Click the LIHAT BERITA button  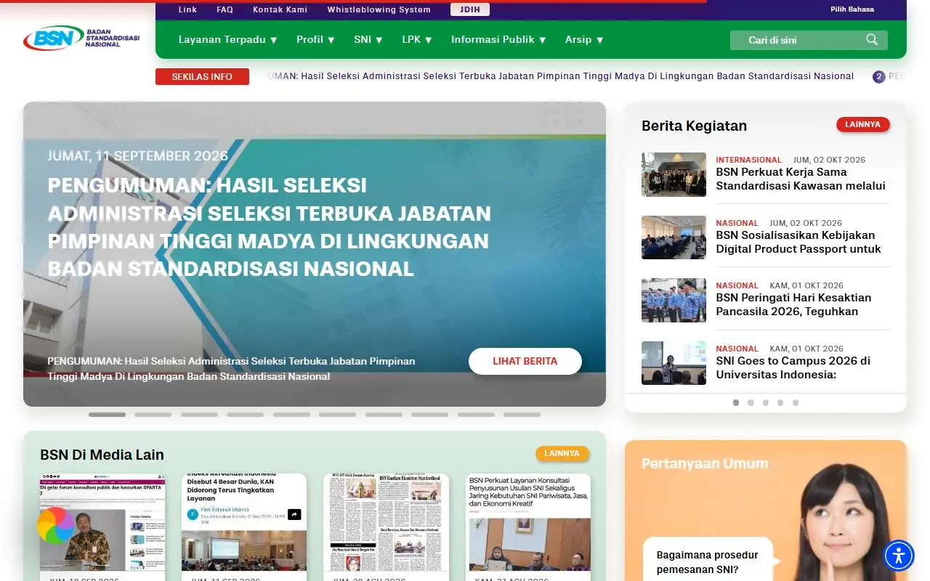pos(525,361)
